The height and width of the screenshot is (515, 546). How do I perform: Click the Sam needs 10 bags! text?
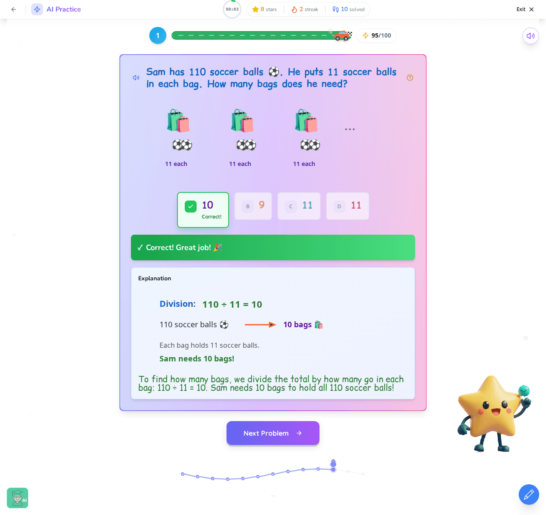tap(197, 359)
